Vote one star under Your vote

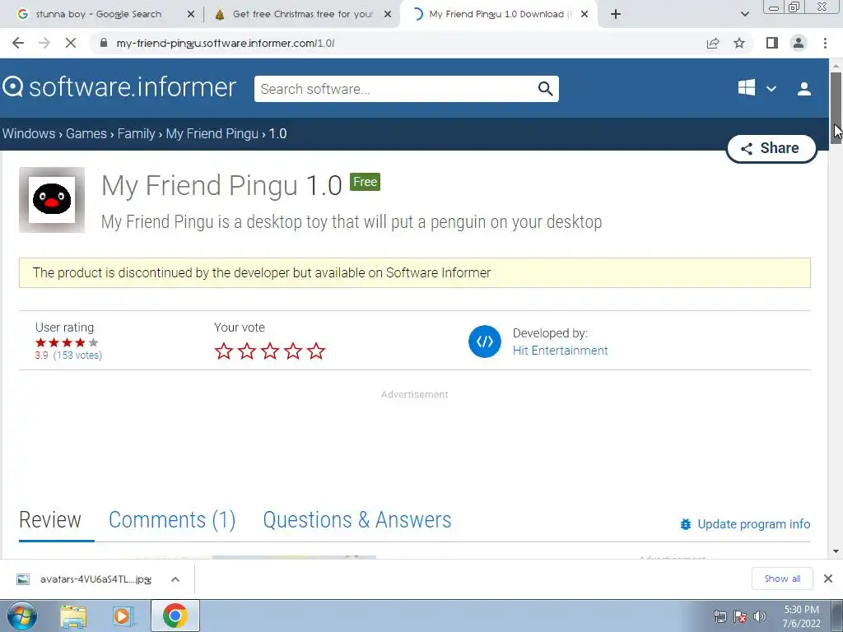pyautogui.click(x=224, y=351)
